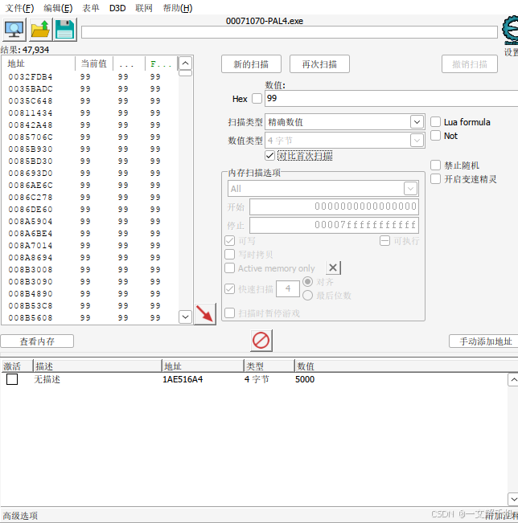This screenshot has height=523, width=518.
Task: Click the 描述 column header in address table
Action: (97, 366)
